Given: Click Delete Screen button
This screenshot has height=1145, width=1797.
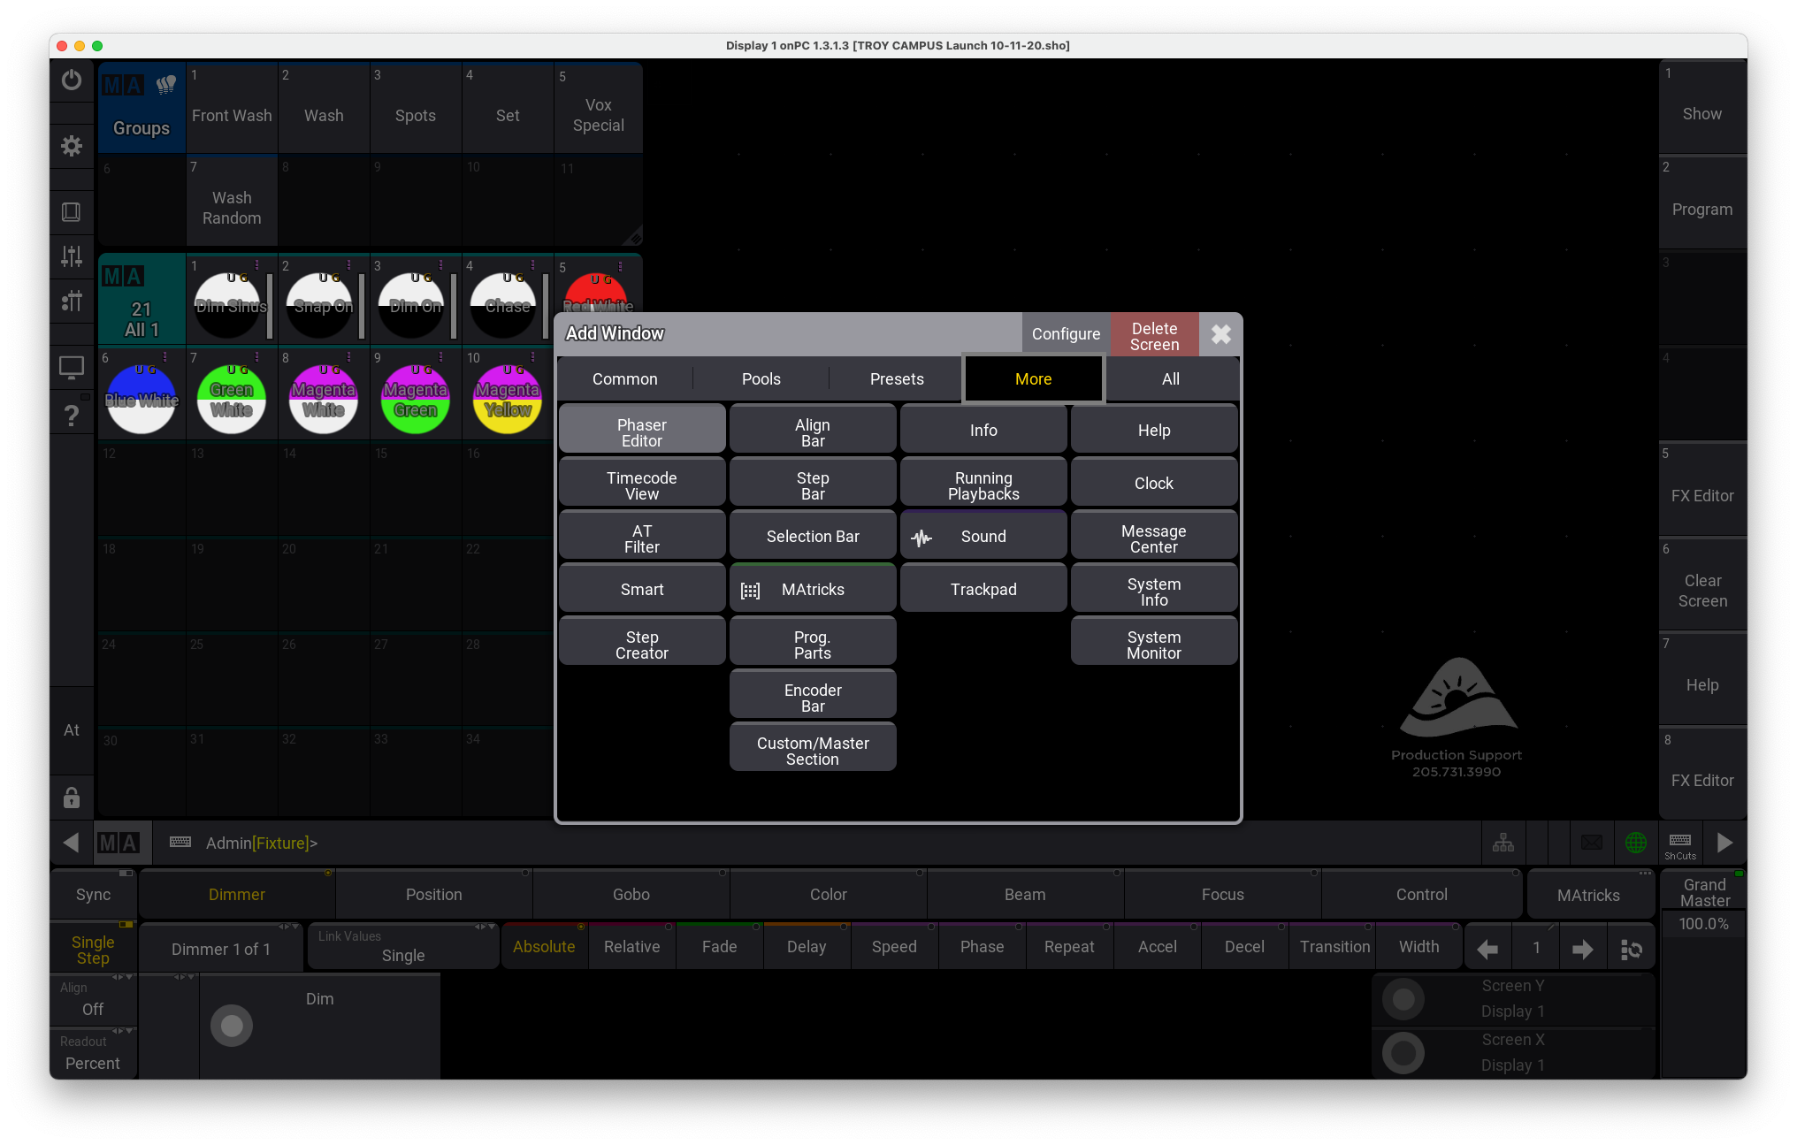Looking at the screenshot, I should pyautogui.click(x=1154, y=336).
